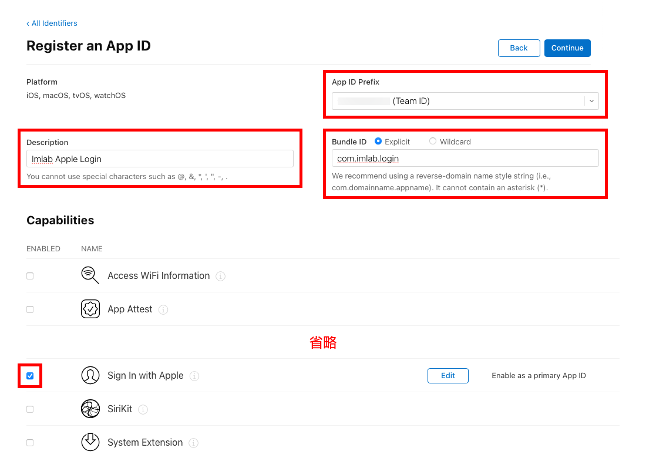Enable Access WiFi Information checkbox
The height and width of the screenshot is (458, 646).
(30, 276)
